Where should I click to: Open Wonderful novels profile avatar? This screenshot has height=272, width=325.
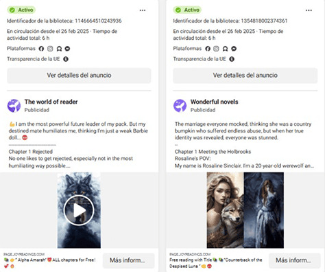click(180, 106)
